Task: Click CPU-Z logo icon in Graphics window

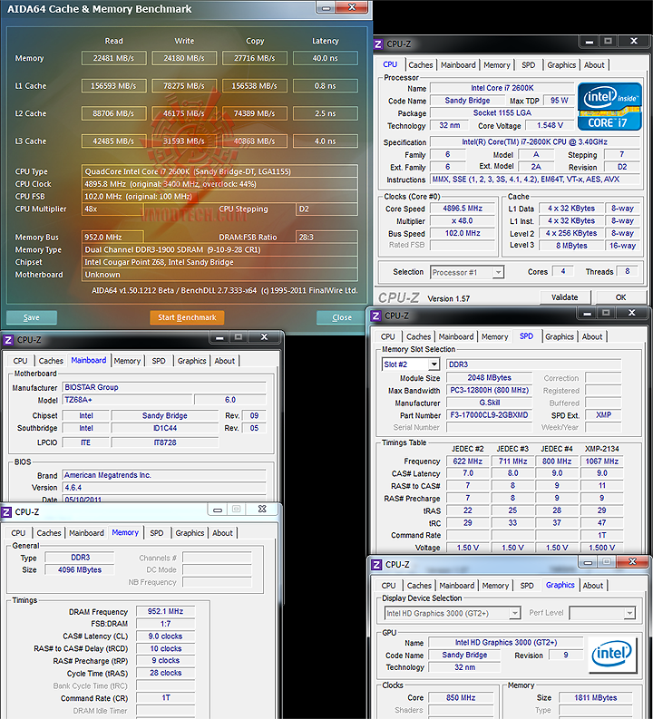Action: tap(376, 565)
